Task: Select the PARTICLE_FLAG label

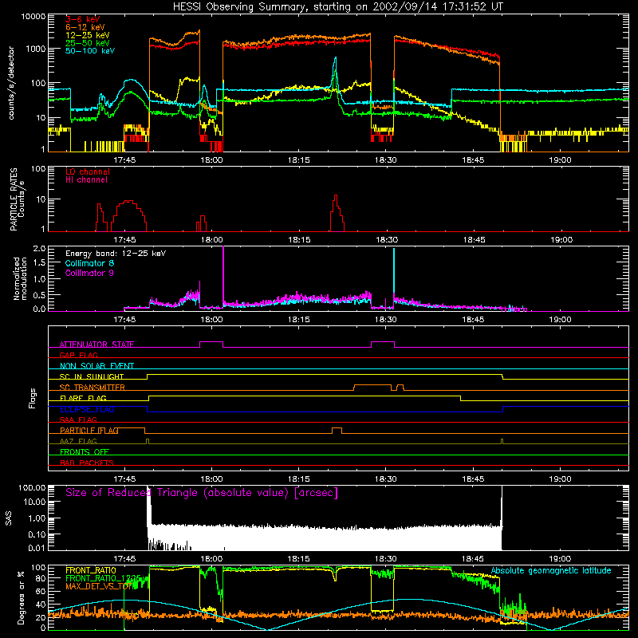Action: pyautogui.click(x=89, y=431)
